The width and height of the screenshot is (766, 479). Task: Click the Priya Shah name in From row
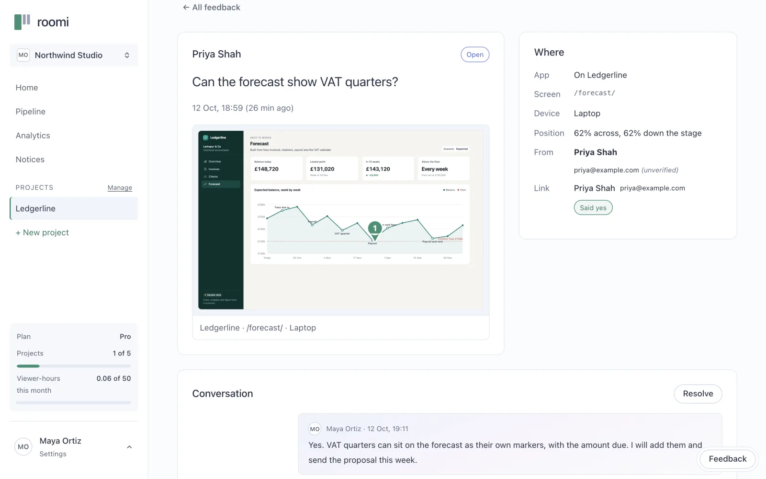point(596,152)
